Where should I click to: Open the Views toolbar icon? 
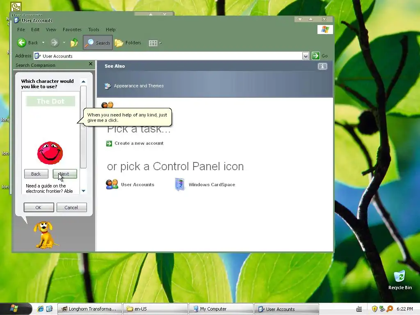coord(153,43)
